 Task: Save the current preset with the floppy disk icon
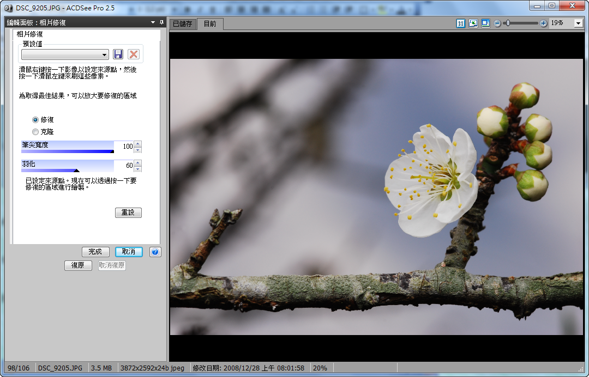(118, 54)
